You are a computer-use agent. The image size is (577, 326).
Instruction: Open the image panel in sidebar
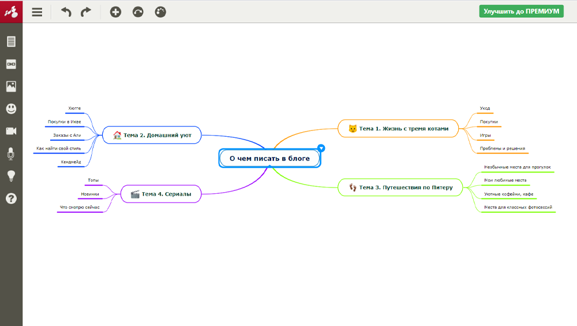tap(11, 86)
